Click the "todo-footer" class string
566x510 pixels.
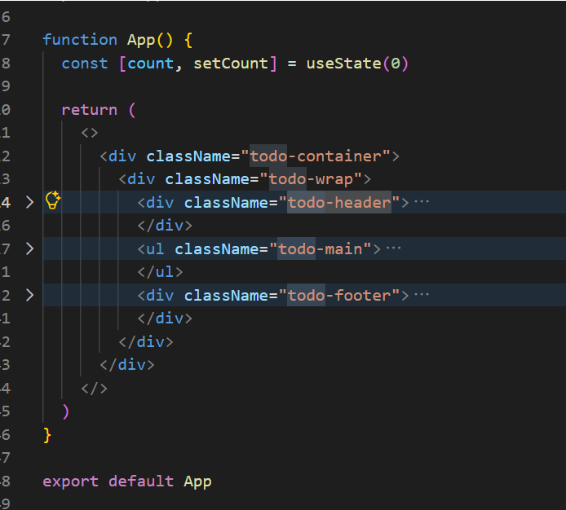pyautogui.click(x=339, y=296)
